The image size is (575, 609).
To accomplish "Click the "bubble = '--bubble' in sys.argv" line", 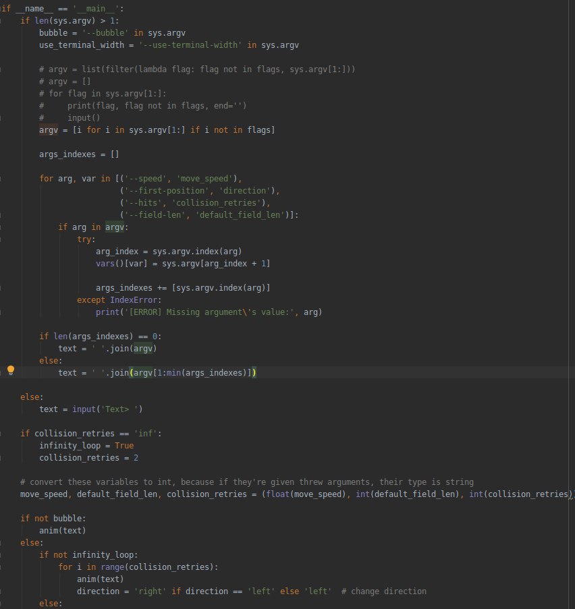I will (112, 33).
